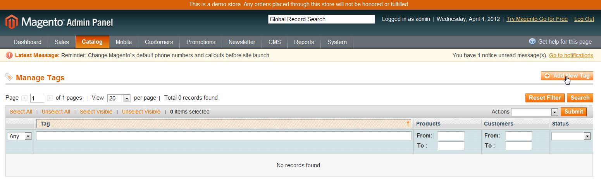Click the Customers From field

click(519, 136)
